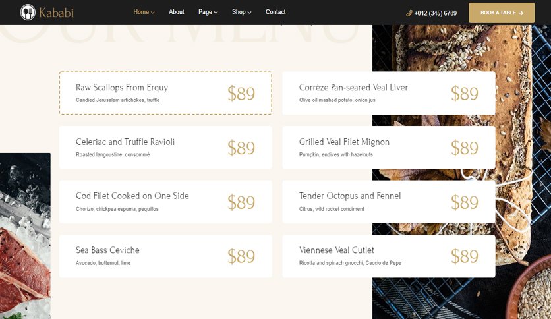Click the Book a Table button

coord(502,13)
